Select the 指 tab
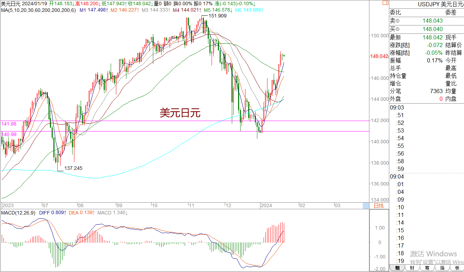The image size is (464, 272). 442,268
